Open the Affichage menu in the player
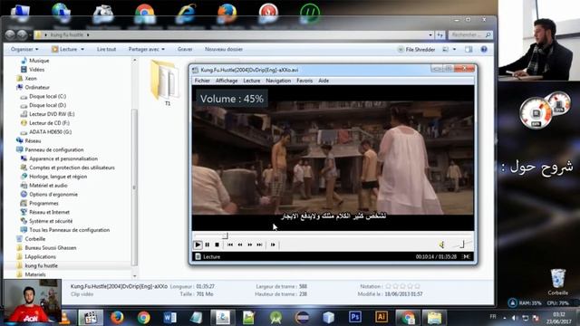Image resolution: width=580 pixels, height=326 pixels. (227, 81)
